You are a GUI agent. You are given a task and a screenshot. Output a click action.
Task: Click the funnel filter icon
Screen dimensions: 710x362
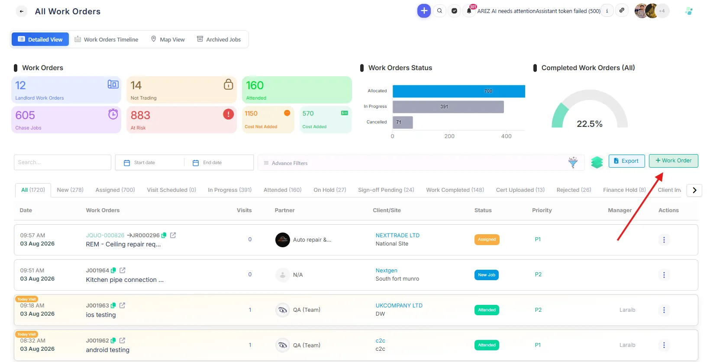click(x=573, y=162)
